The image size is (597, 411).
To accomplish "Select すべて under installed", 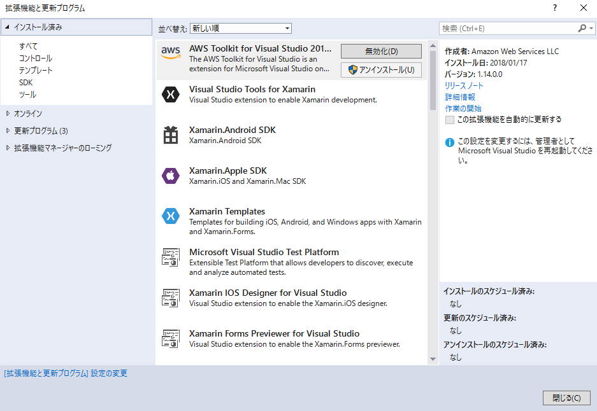I will pos(28,46).
